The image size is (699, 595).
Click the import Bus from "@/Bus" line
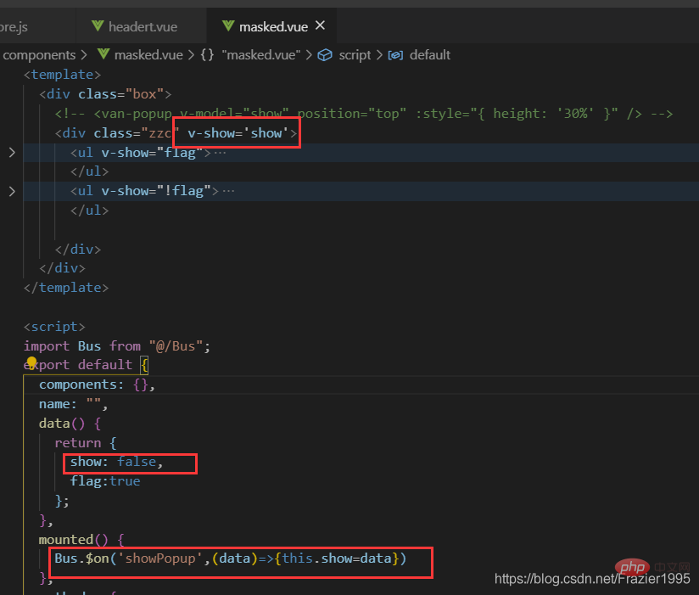tap(117, 346)
